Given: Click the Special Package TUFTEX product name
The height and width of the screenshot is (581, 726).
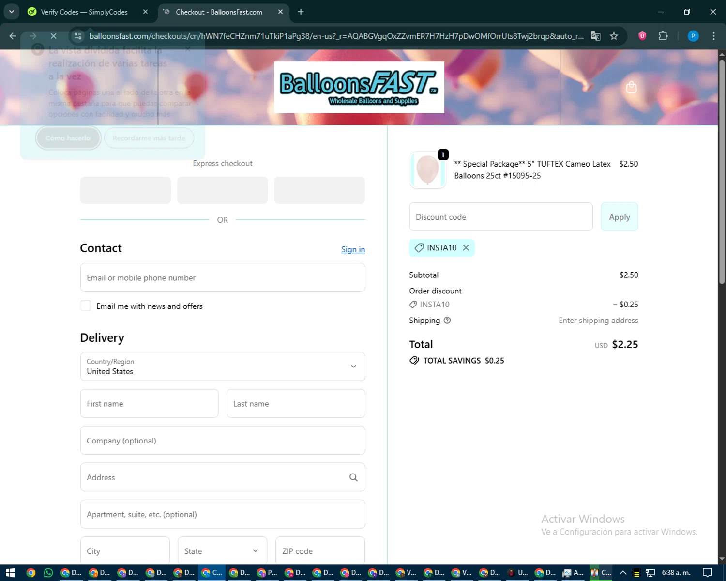Looking at the screenshot, I should pyautogui.click(x=532, y=169).
